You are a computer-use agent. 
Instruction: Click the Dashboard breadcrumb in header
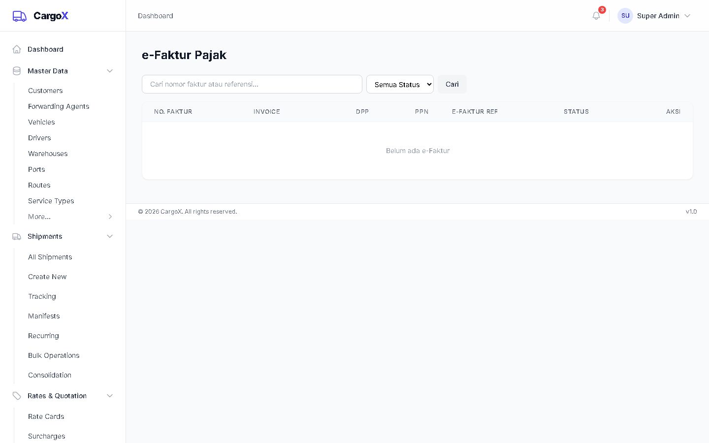156,16
